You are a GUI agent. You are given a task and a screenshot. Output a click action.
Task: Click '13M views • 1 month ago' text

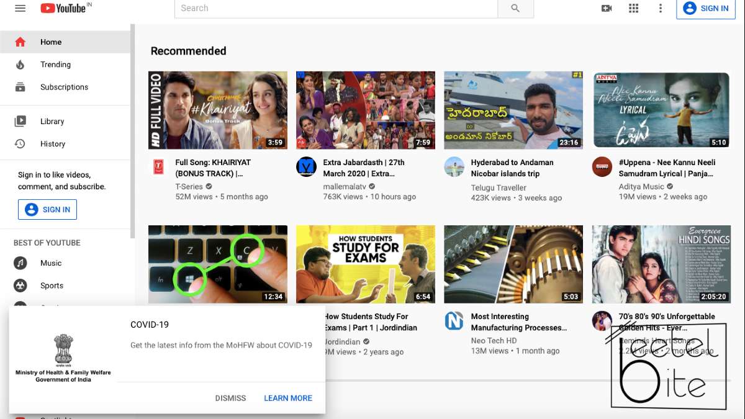515,351
